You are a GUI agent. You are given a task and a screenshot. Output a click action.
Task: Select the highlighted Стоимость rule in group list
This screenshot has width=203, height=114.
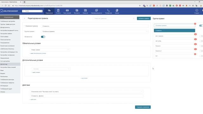tap(174, 30)
